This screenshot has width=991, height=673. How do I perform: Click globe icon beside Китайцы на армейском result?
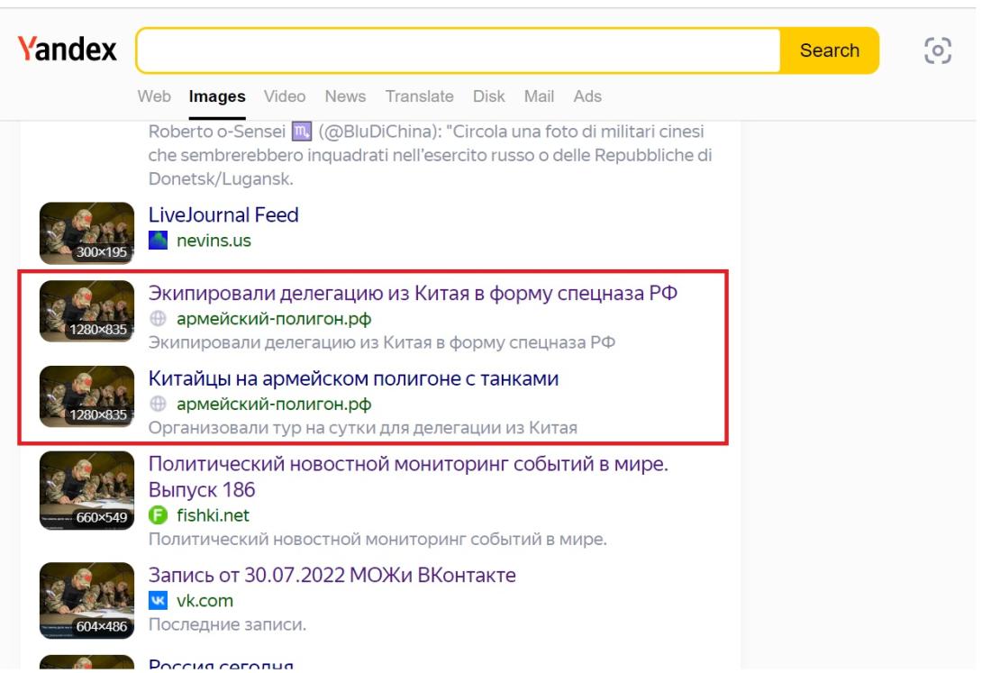158,404
